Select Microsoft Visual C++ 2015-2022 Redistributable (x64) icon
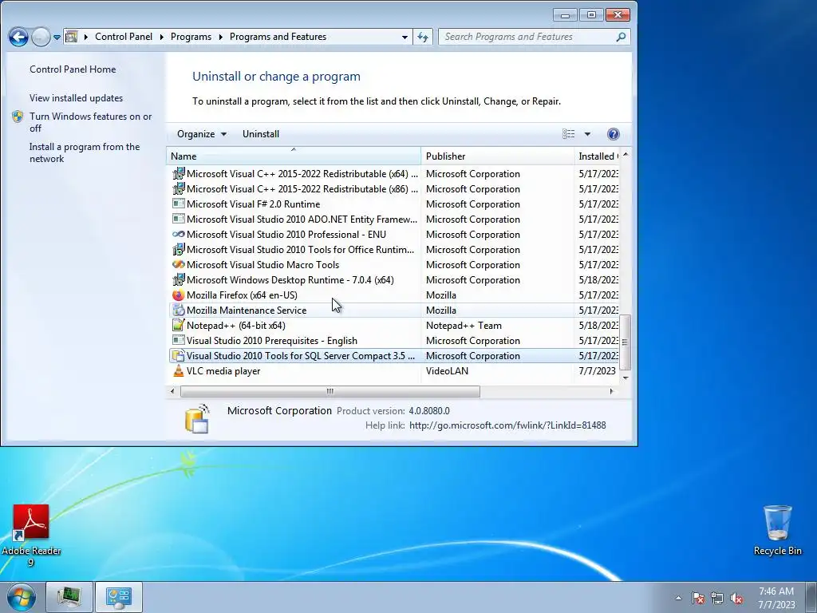The image size is (817, 613). click(x=178, y=173)
